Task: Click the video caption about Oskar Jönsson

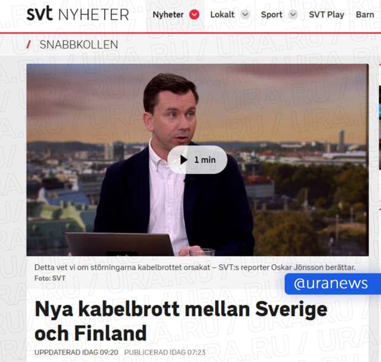Action: [x=195, y=267]
